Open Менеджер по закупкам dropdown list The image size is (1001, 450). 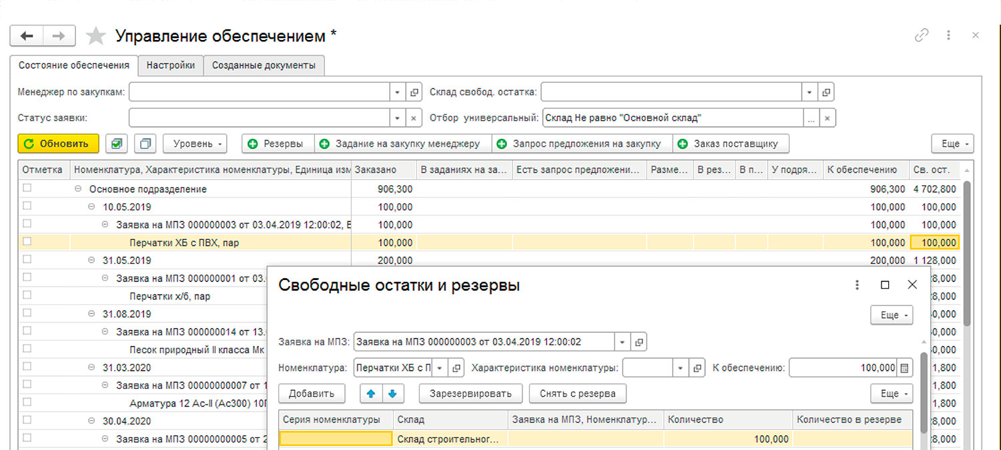point(397,93)
